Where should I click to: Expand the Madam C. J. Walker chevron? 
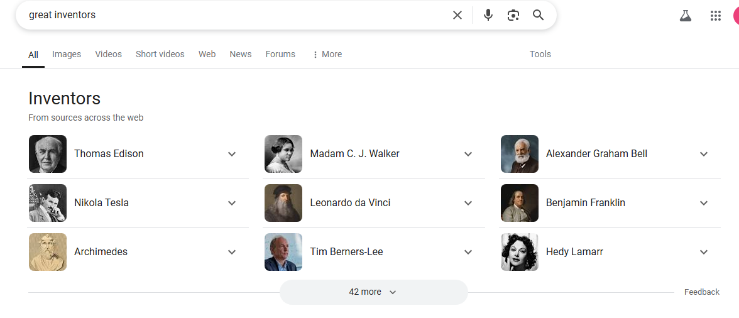(468, 154)
